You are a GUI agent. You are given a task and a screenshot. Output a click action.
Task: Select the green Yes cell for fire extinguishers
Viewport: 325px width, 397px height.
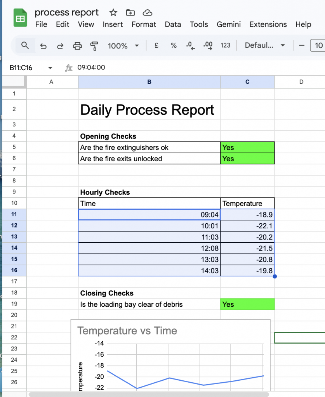[x=247, y=147]
